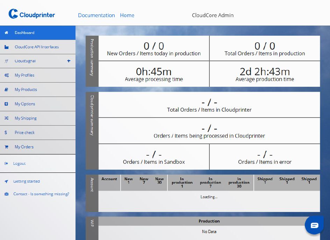Click the Contact briefcase icon
330x240 pixels.
point(7,194)
